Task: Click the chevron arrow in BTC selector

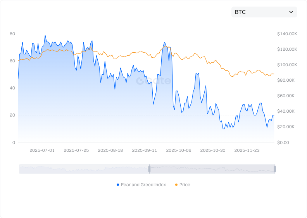Action: click(x=291, y=12)
